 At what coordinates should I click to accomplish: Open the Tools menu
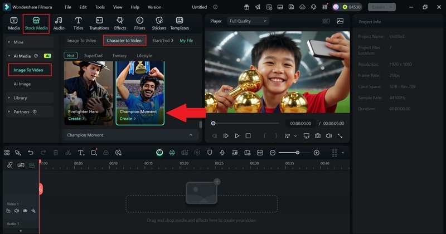[100, 7]
